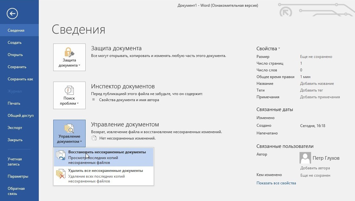Click the author avatar picture
The height and width of the screenshot is (201, 355).
coord(305,158)
